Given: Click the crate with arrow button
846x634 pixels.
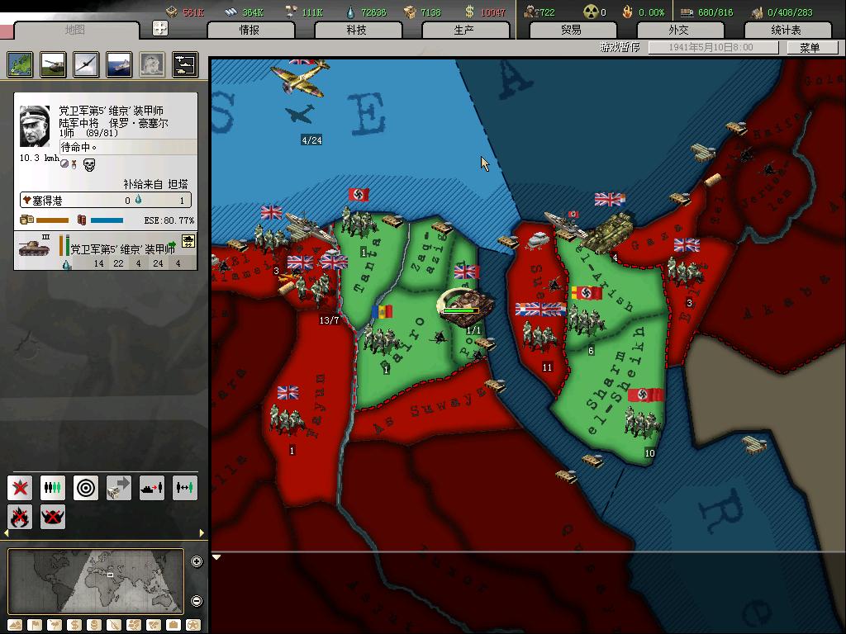Looking at the screenshot, I should (119, 488).
